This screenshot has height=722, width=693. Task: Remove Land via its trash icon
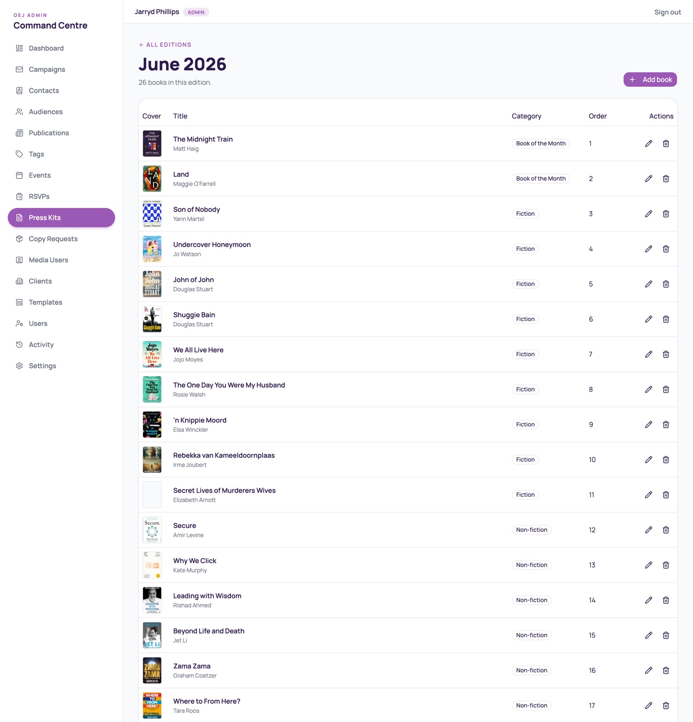[665, 179]
